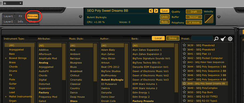
Task: Select Factory Presets bank
Action: 143,101
